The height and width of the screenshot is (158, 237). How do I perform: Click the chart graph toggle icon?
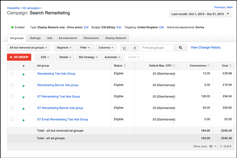125,48
